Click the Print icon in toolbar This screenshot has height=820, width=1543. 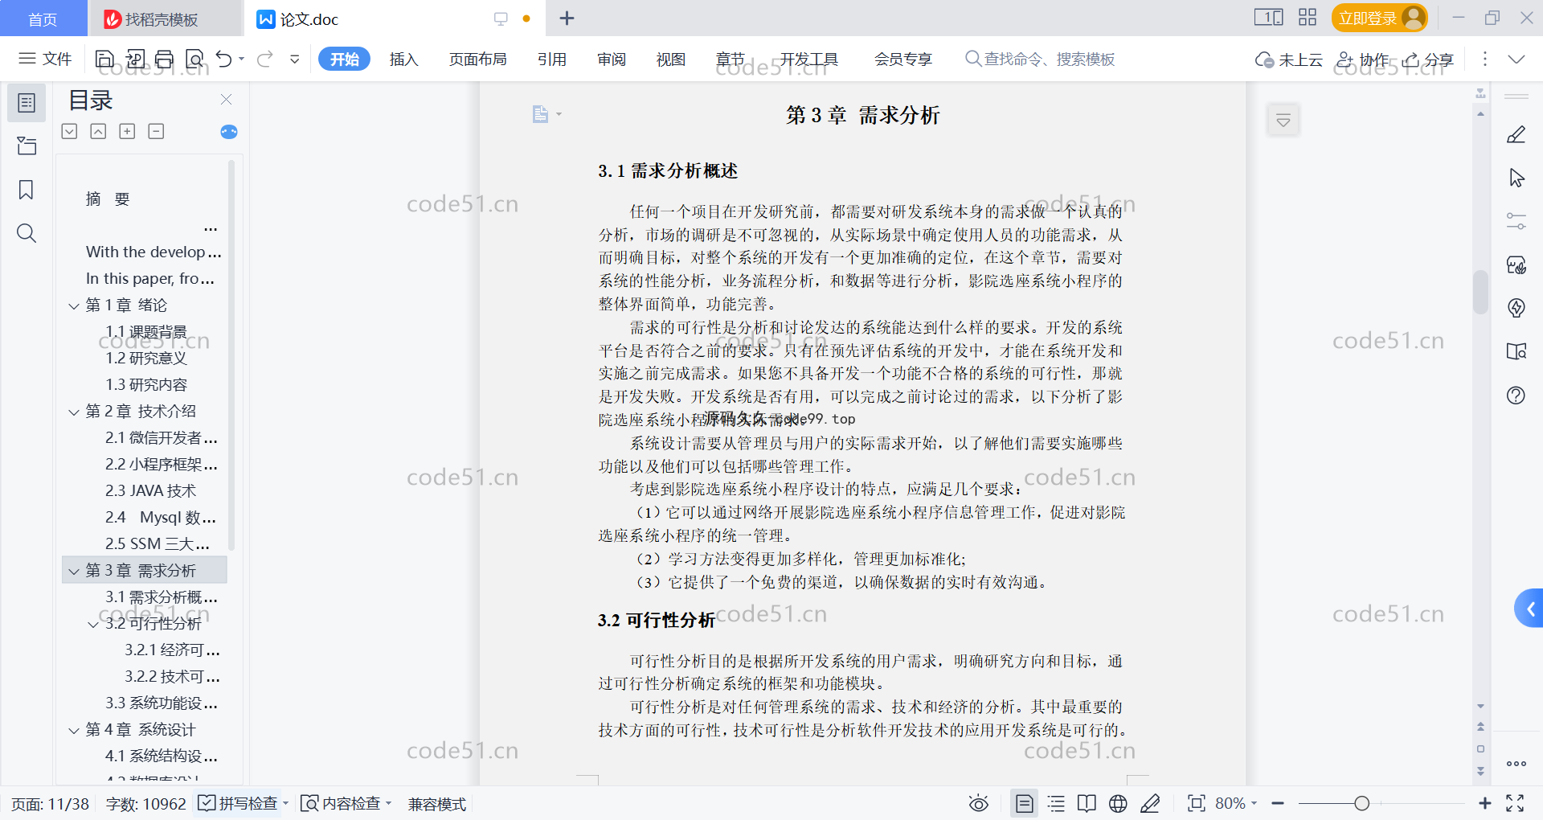pyautogui.click(x=165, y=59)
